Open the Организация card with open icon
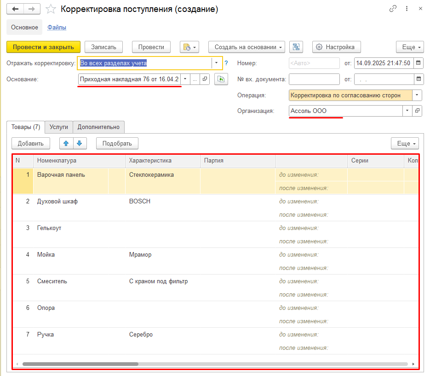The height and width of the screenshot is (376, 430). [x=417, y=111]
